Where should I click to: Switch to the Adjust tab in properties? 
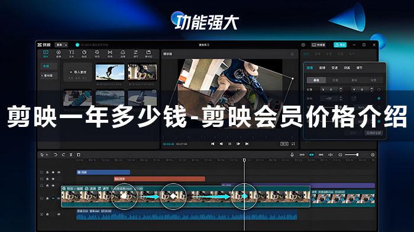pyautogui.click(x=360, y=68)
